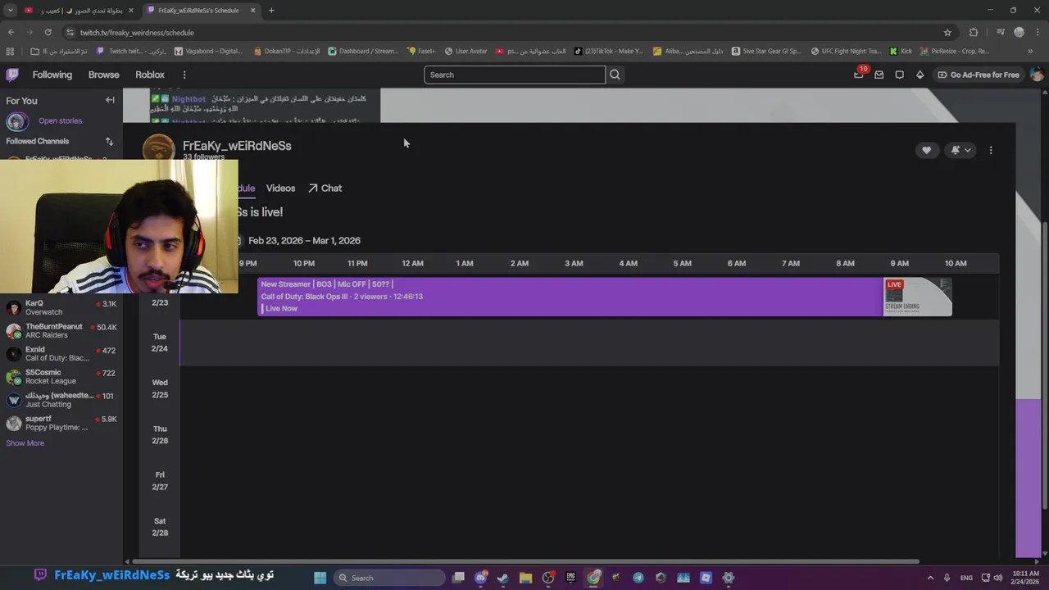Click the search magnifier button
This screenshot has height=590, width=1049.
(x=615, y=75)
